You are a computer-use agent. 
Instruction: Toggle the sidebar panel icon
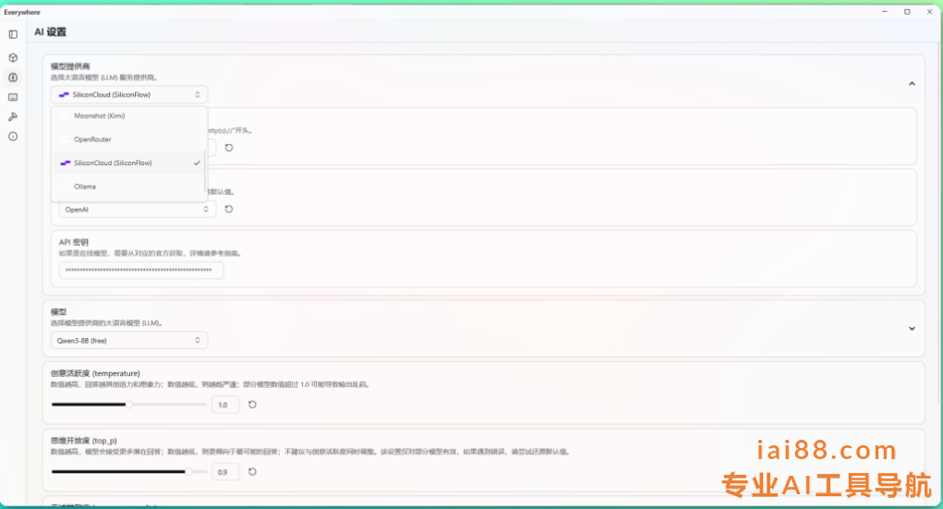(x=13, y=34)
